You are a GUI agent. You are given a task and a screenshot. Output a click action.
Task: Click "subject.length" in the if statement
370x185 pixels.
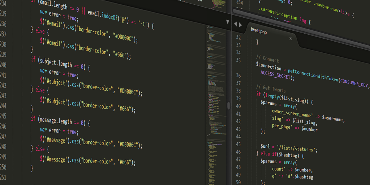point(56,63)
